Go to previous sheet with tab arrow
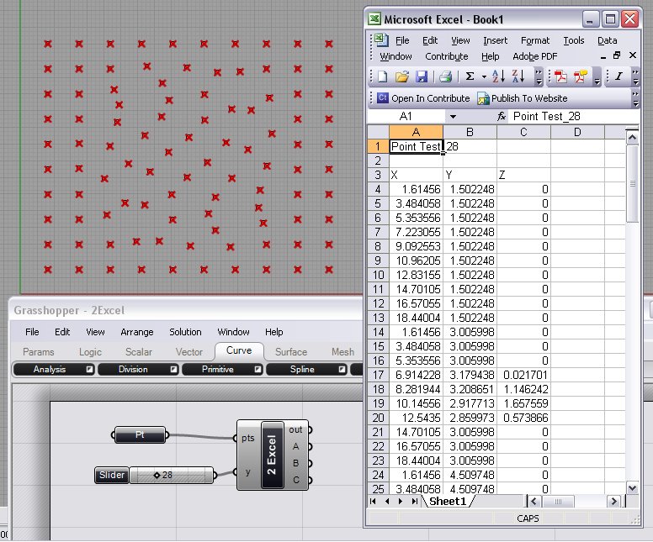Viewport: 653px width, 542px height. [387, 501]
